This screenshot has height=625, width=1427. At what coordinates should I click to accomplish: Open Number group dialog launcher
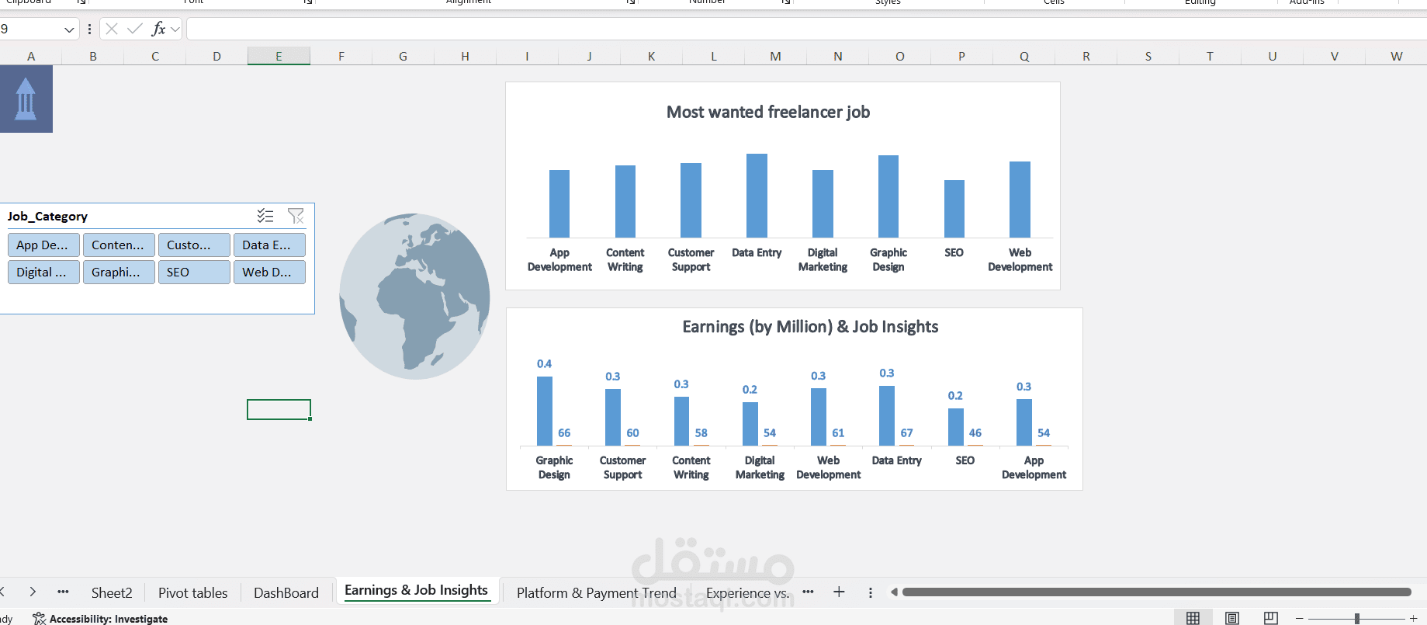(786, 2)
